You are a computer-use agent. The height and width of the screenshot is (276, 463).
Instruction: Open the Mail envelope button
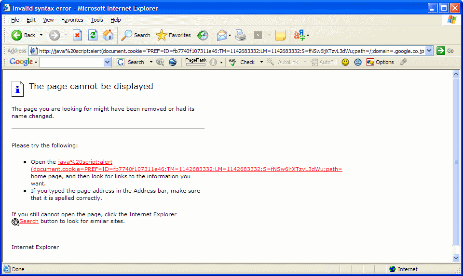tap(221, 35)
